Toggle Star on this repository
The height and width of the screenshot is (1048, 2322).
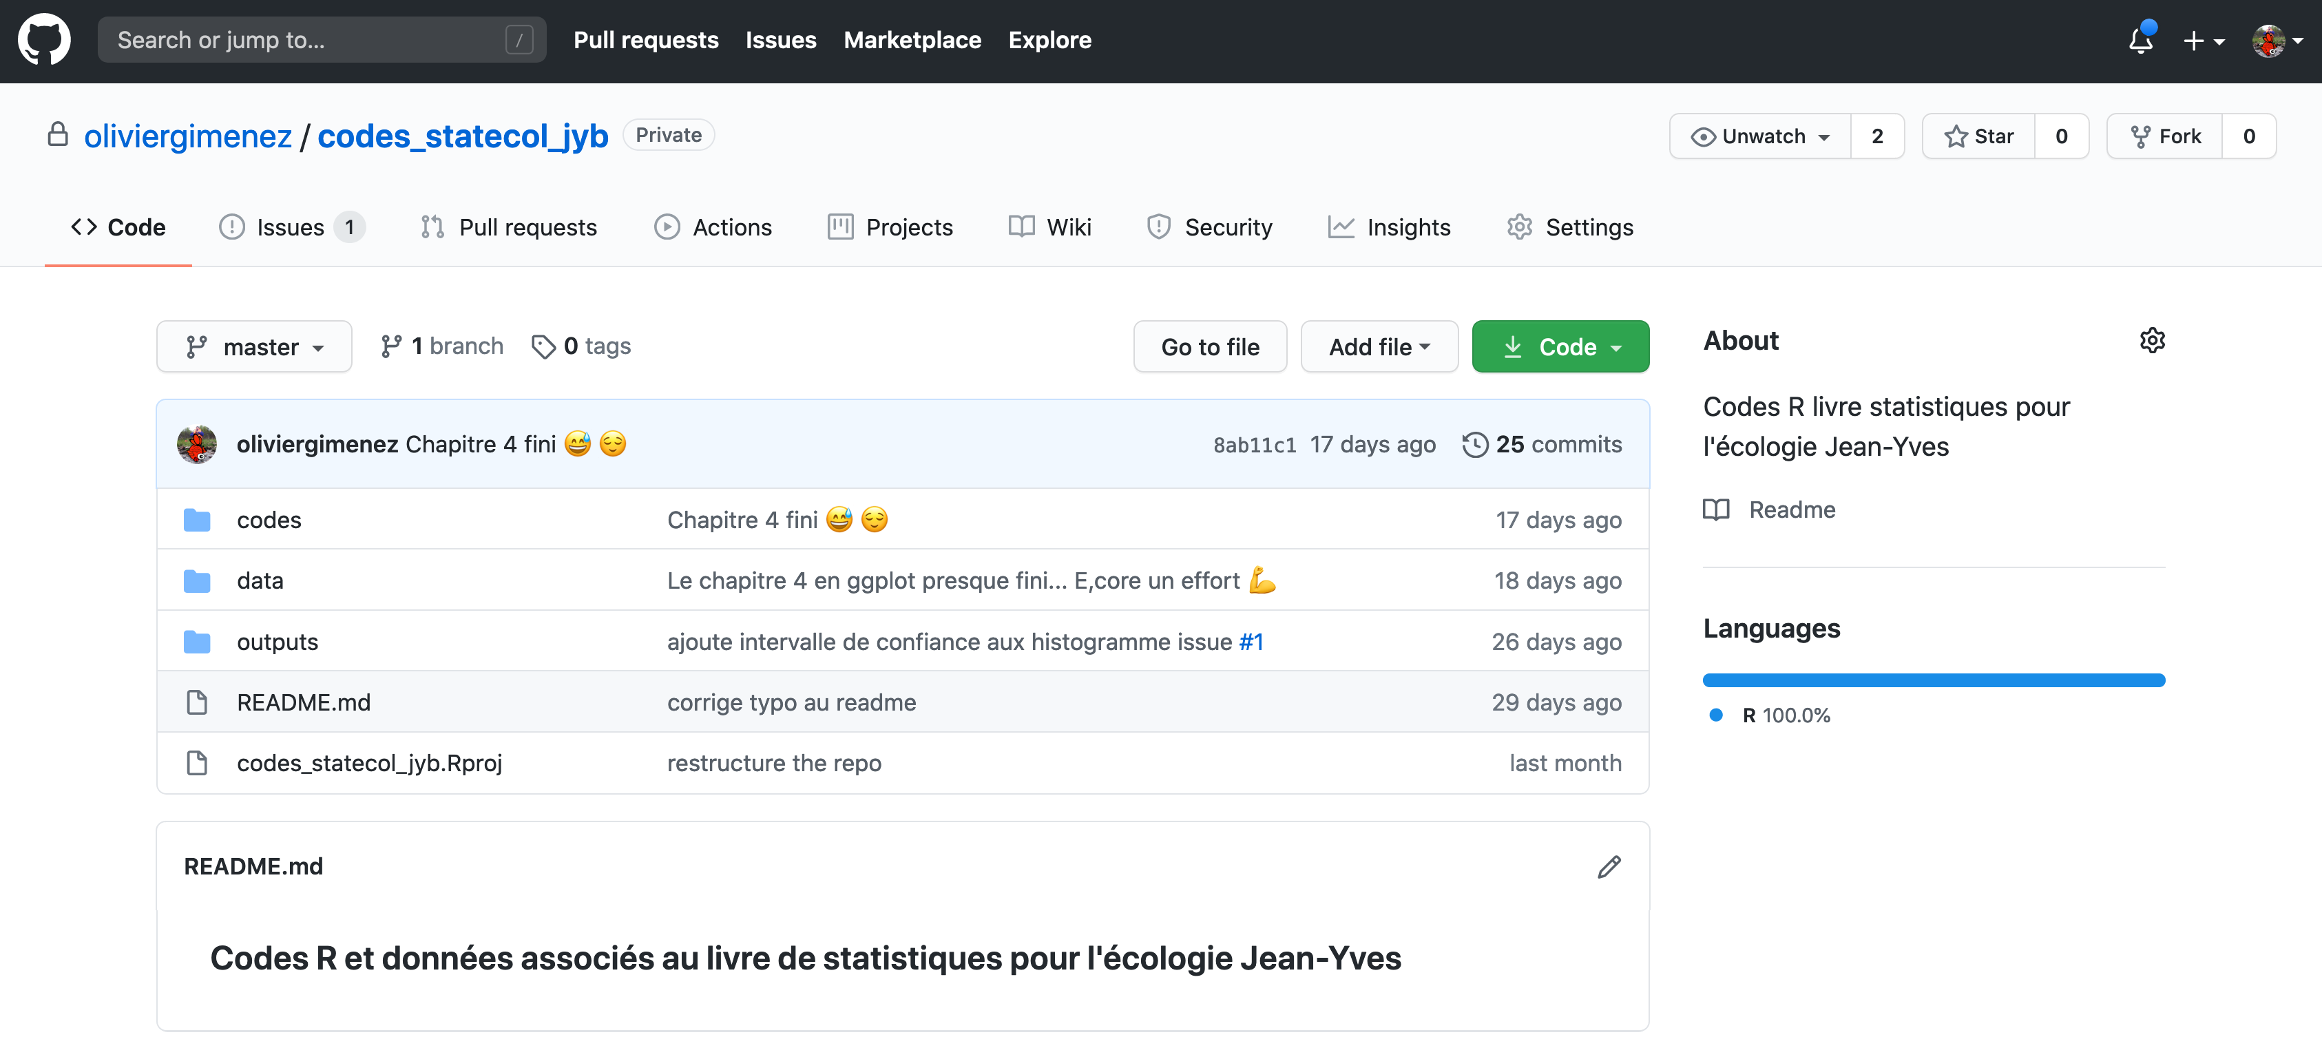(1978, 136)
